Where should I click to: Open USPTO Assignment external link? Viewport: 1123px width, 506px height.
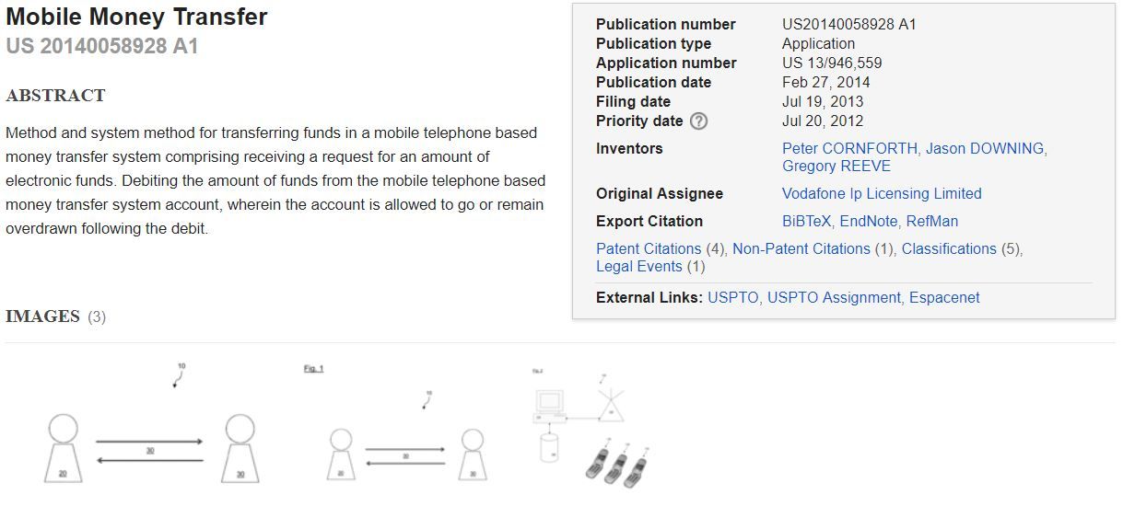click(x=834, y=298)
